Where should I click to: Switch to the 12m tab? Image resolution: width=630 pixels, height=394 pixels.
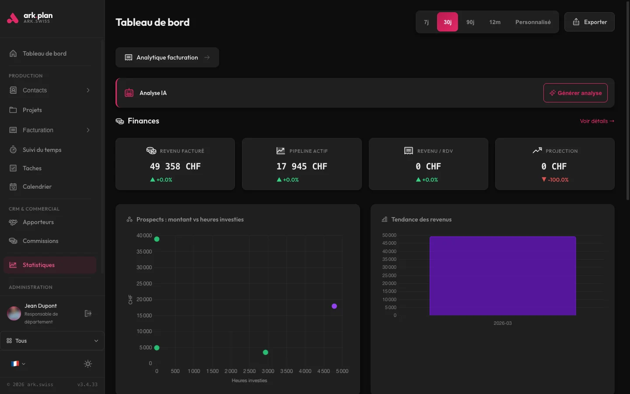point(495,22)
